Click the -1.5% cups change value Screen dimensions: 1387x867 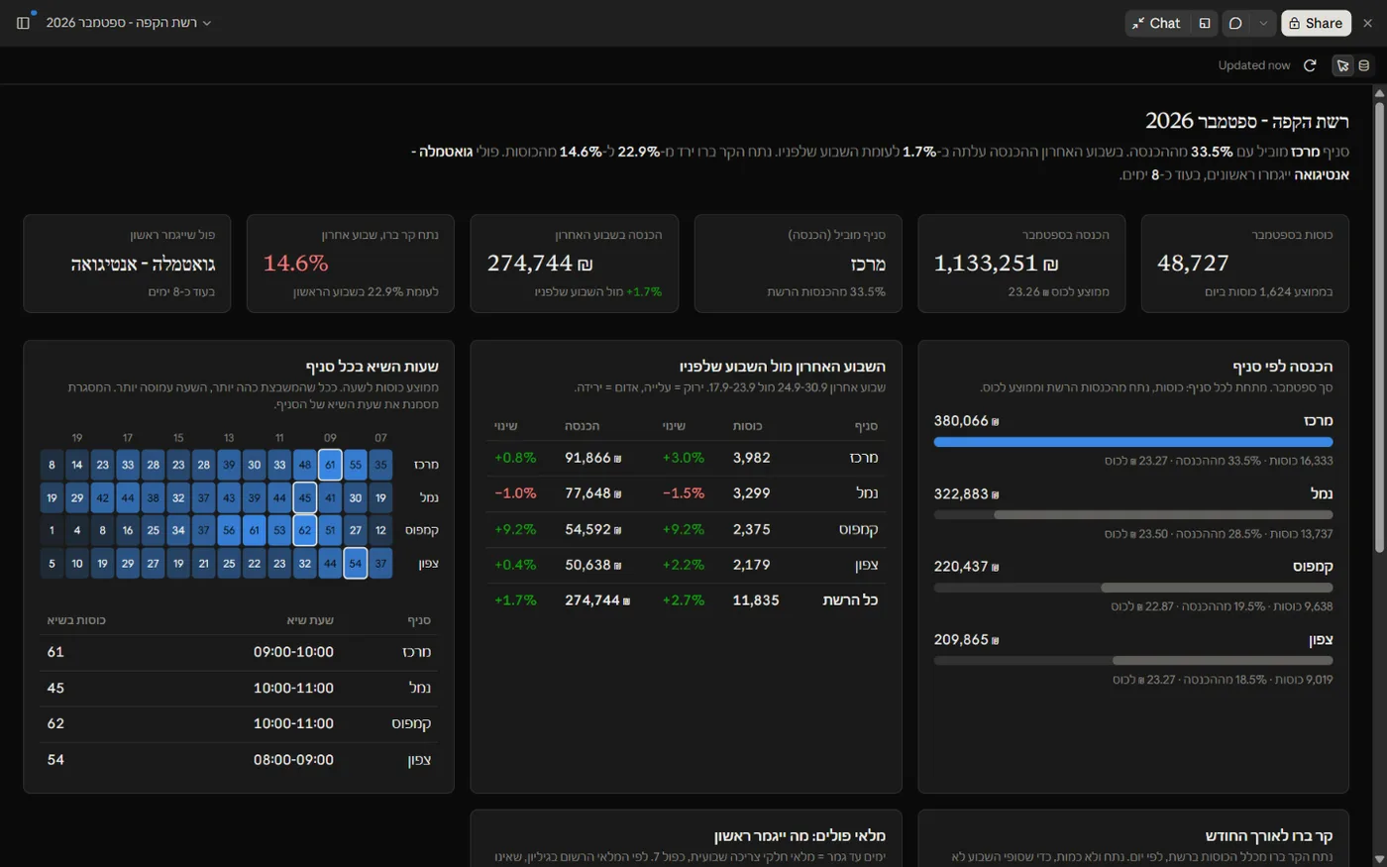pos(684,493)
